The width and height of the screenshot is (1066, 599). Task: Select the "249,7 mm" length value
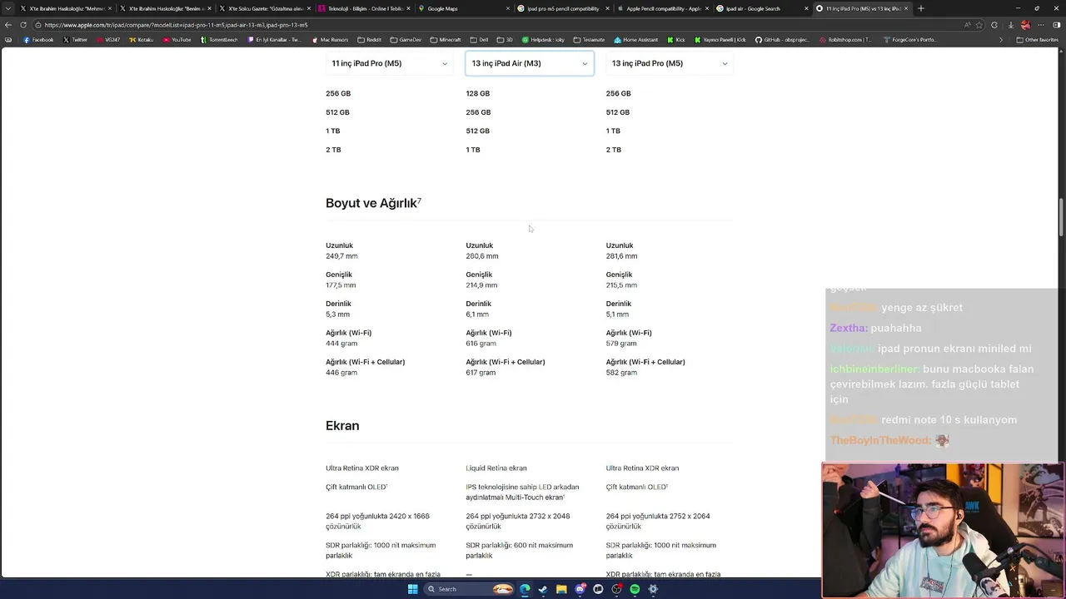[341, 256]
